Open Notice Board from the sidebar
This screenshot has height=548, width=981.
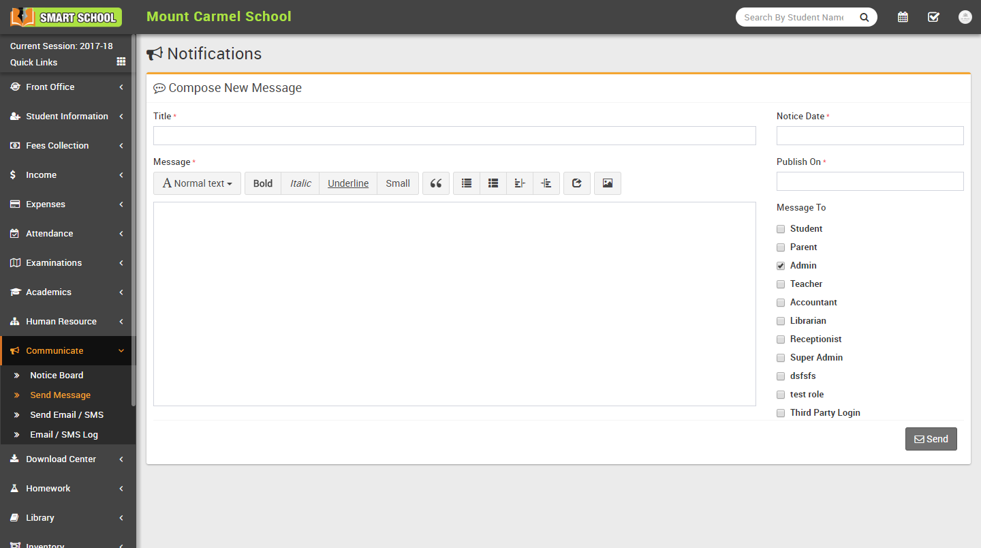pos(57,376)
